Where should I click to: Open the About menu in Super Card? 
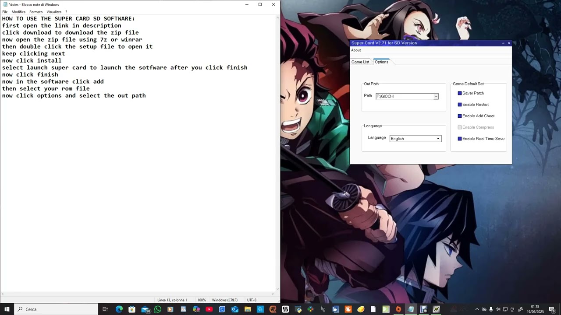[x=356, y=50]
